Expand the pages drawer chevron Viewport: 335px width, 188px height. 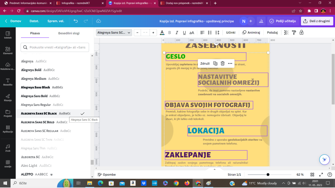[x=215, y=169]
